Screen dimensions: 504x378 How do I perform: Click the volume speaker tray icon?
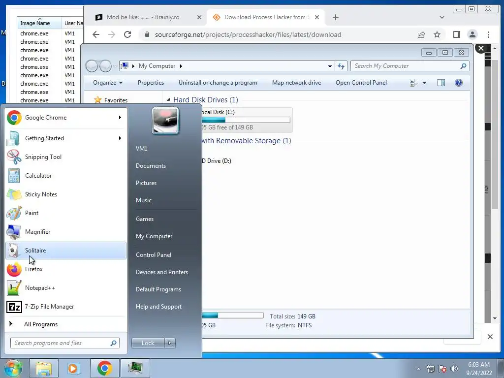(454, 369)
